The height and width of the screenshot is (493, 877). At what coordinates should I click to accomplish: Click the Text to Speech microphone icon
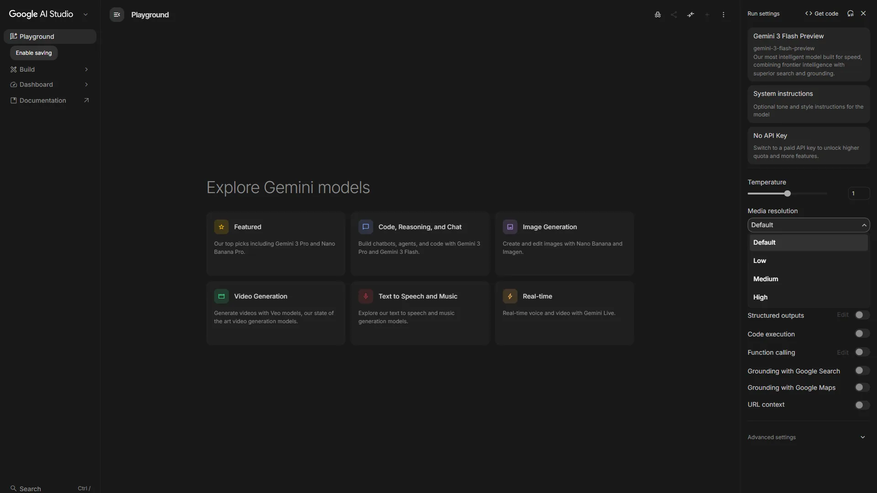pyautogui.click(x=366, y=296)
